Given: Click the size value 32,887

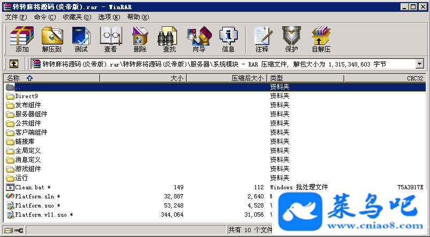Looking at the screenshot, I should [173, 196].
